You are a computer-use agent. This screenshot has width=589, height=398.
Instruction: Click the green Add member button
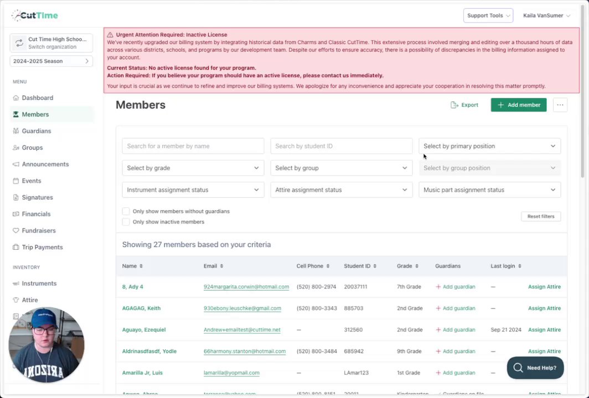point(518,105)
